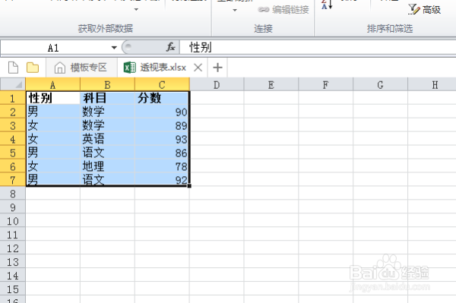Switch to the 模板专区 tab
The height and width of the screenshot is (303, 456).
click(x=81, y=68)
